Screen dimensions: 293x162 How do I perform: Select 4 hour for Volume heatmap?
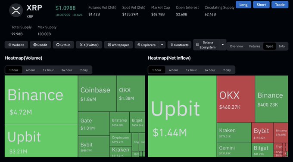31,70
